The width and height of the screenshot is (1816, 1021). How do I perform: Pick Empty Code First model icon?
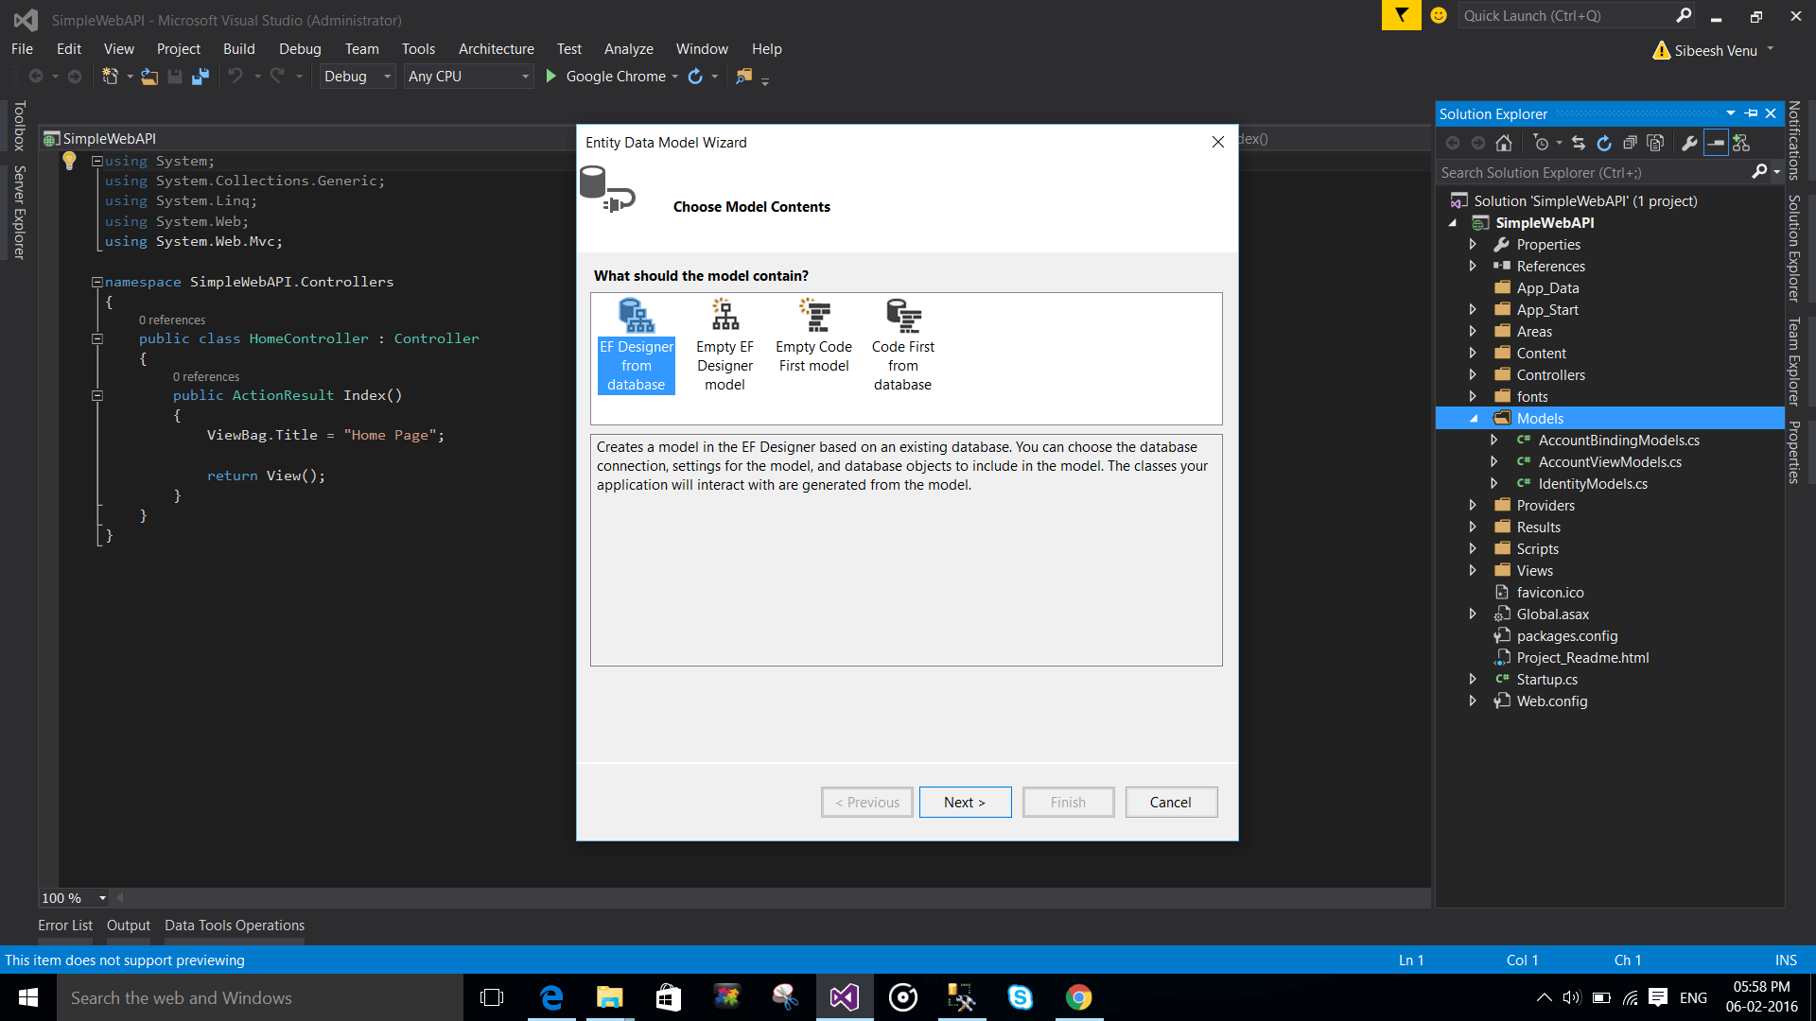(x=814, y=315)
